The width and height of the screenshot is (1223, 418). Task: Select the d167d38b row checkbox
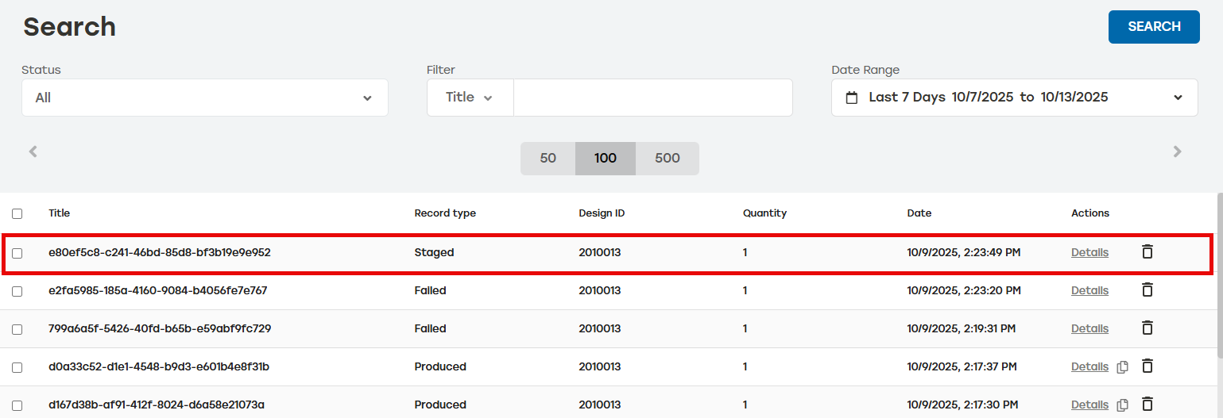click(17, 405)
